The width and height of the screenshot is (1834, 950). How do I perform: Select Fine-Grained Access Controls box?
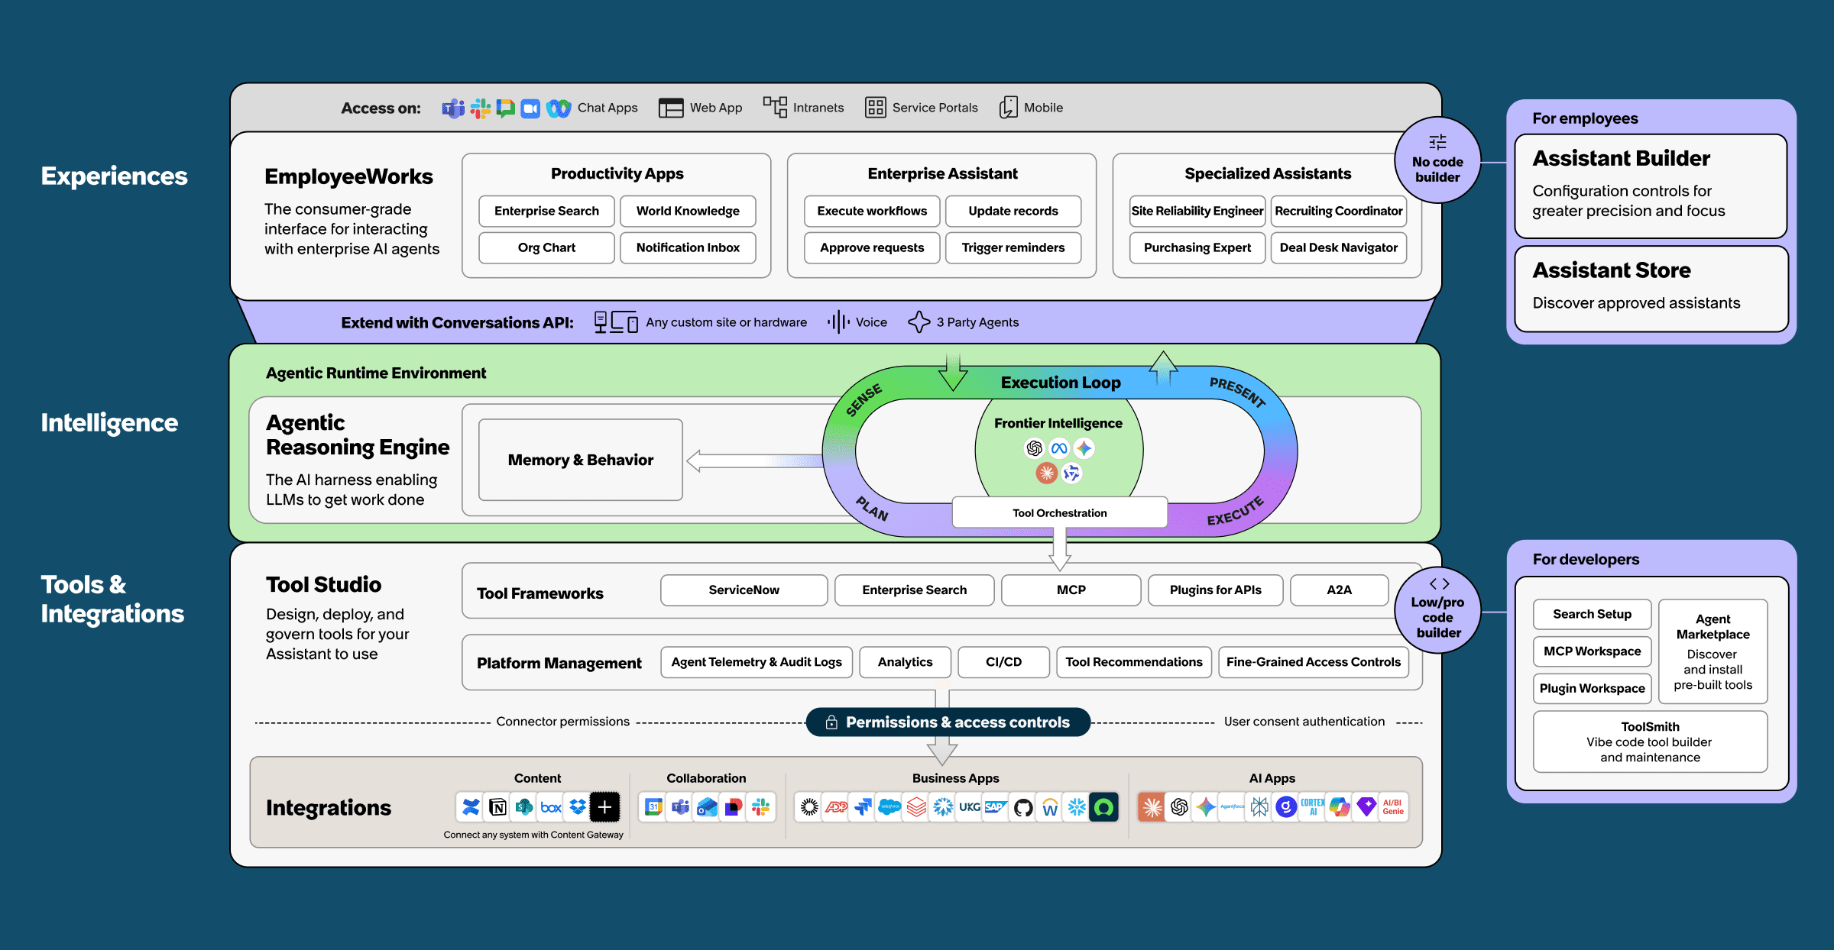click(x=1314, y=661)
